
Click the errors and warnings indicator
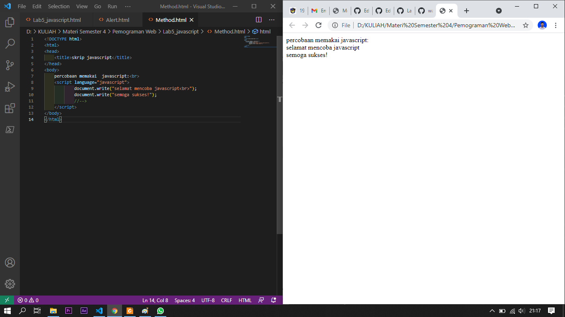pyautogui.click(x=28, y=300)
